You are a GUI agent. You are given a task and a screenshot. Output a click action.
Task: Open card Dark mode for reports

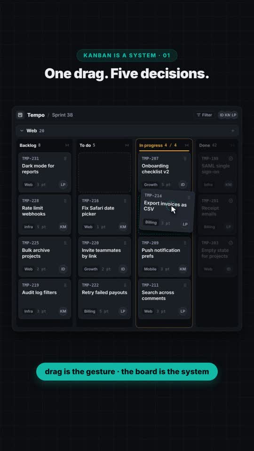click(x=45, y=172)
